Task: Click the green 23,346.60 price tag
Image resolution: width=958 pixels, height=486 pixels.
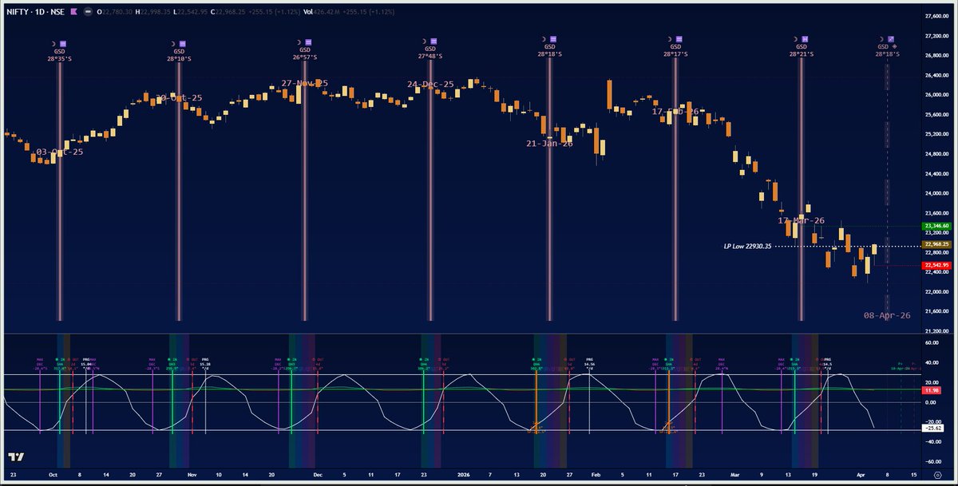Action: (936, 227)
